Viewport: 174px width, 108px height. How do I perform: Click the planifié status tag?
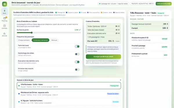164,47
